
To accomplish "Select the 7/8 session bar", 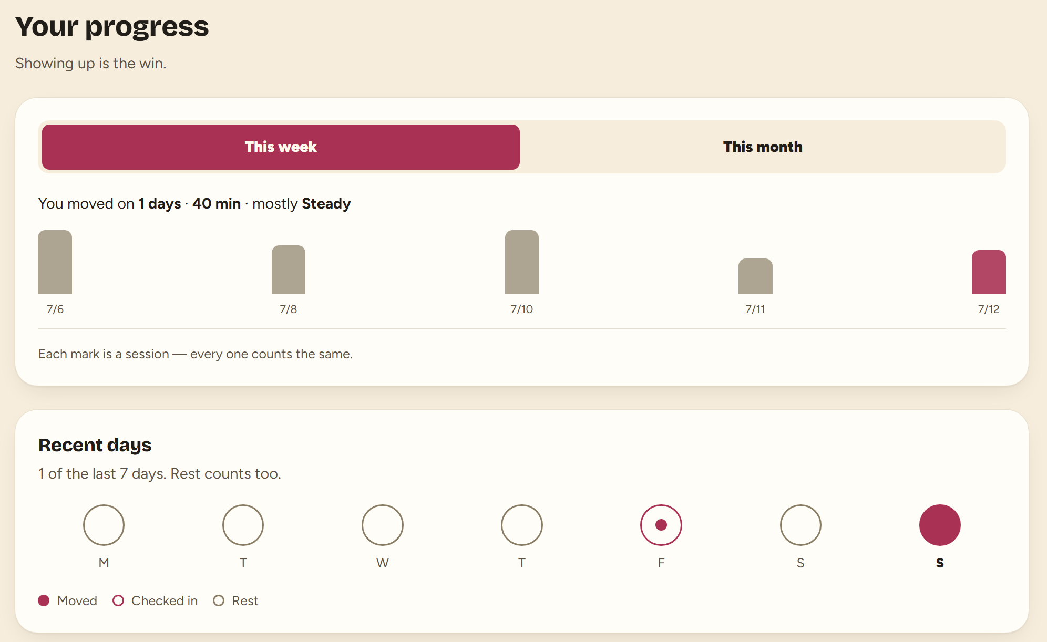I will (289, 270).
